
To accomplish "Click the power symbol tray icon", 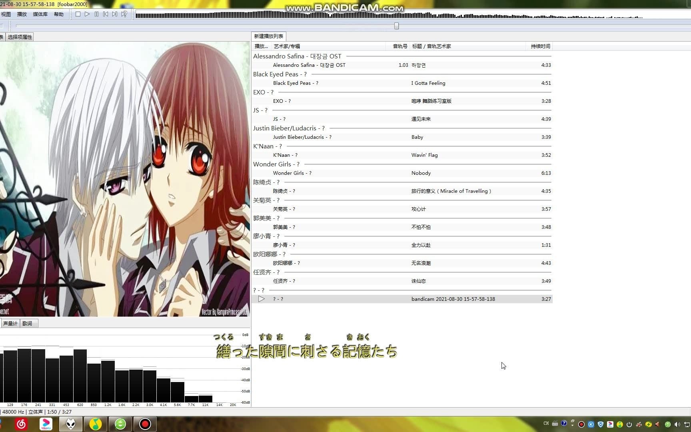I will [x=629, y=424].
